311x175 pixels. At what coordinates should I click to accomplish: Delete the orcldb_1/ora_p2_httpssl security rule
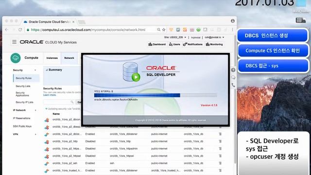tap(220, 156)
